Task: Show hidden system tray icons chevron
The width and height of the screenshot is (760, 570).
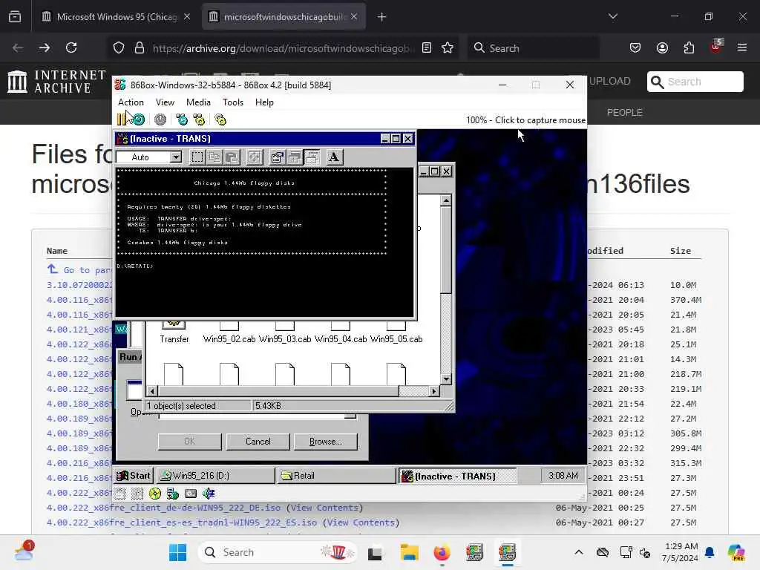Action: (x=579, y=552)
